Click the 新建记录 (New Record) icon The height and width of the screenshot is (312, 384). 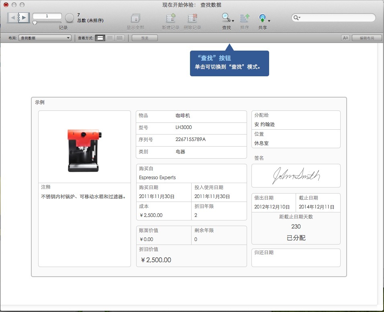171,18
